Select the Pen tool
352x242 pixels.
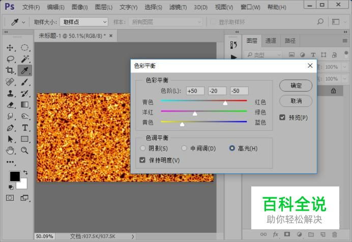pos(10,128)
